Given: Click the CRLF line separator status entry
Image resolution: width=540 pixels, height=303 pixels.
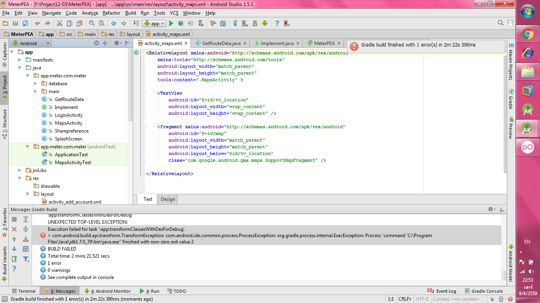Looking at the screenshot, I should click(x=405, y=299).
